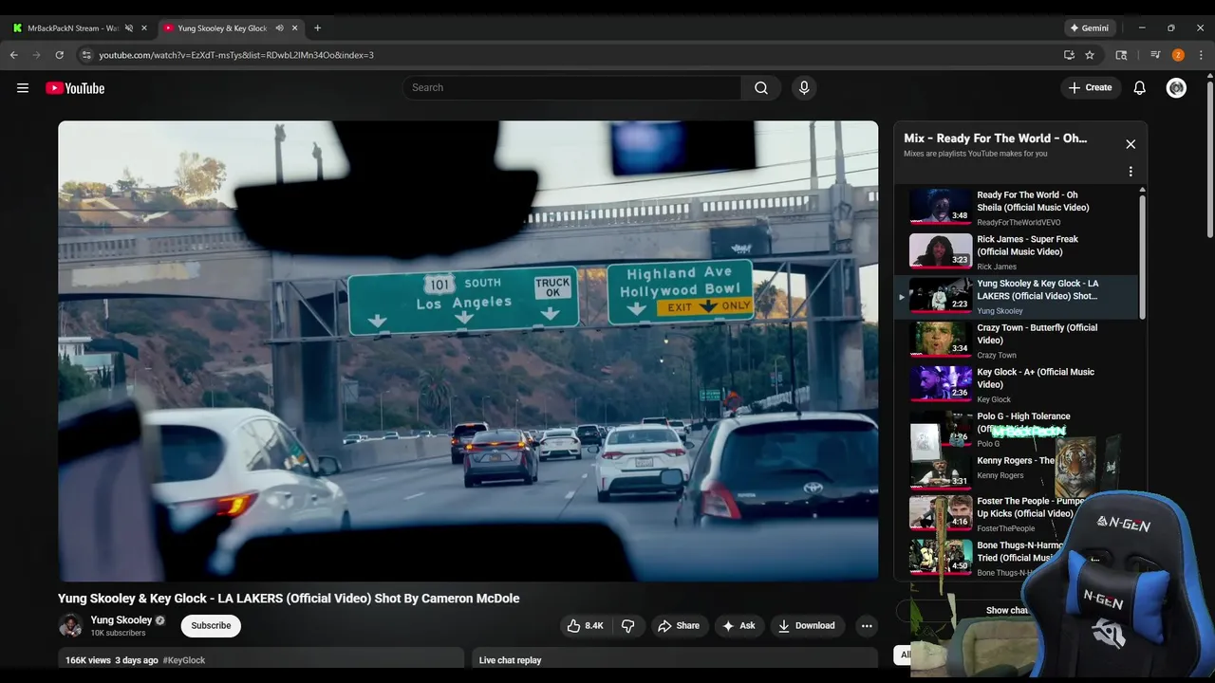
Task: Bookmark this page with the star
Action: pyautogui.click(x=1090, y=55)
